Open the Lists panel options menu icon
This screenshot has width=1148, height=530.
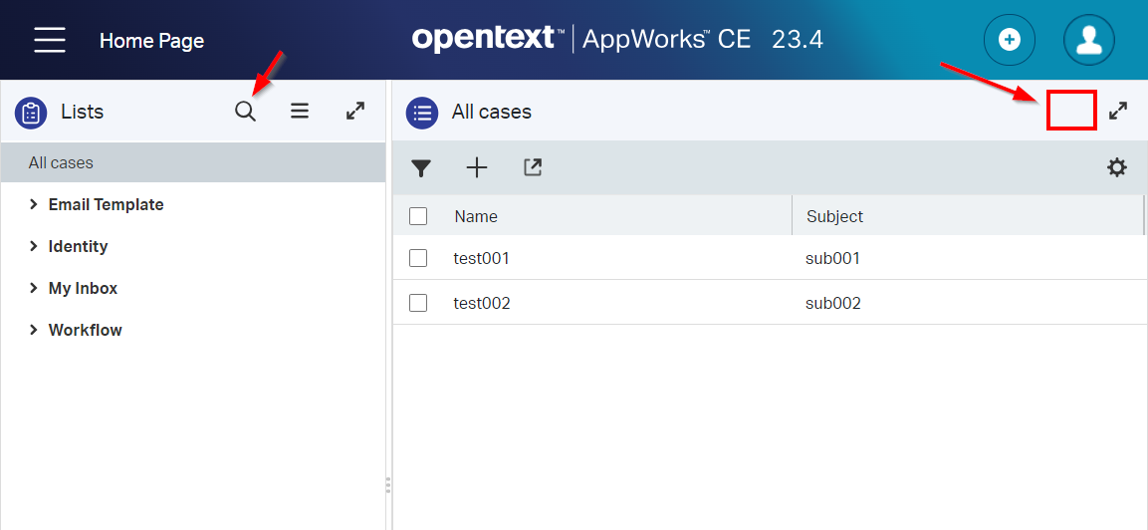click(300, 112)
